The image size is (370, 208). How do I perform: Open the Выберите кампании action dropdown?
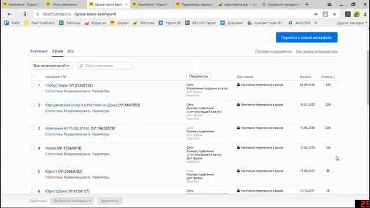72,201
